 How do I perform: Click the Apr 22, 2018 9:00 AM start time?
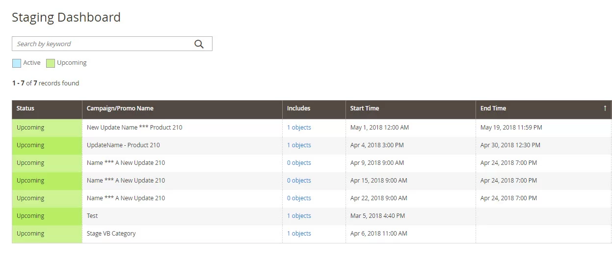coord(379,198)
